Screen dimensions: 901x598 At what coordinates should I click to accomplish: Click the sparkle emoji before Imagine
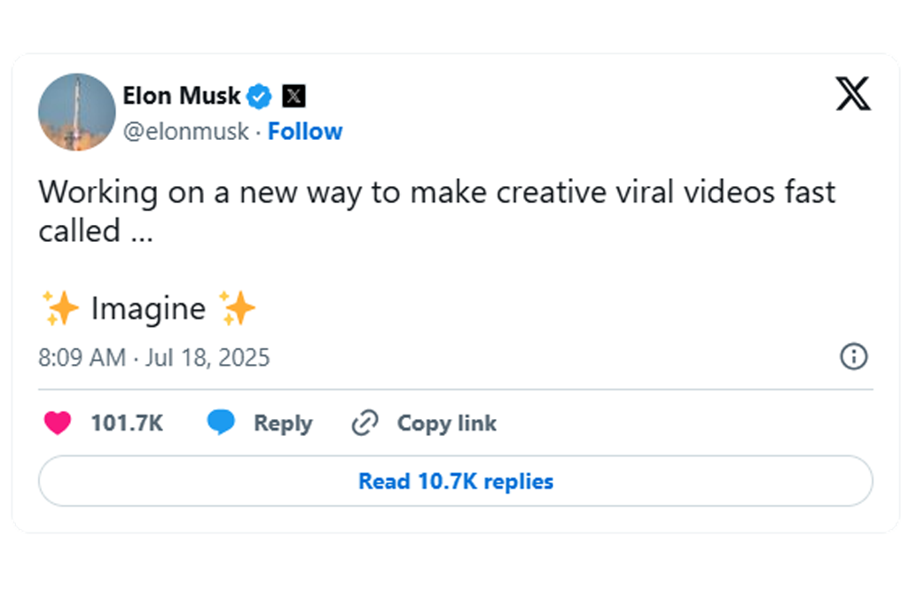[x=61, y=308]
